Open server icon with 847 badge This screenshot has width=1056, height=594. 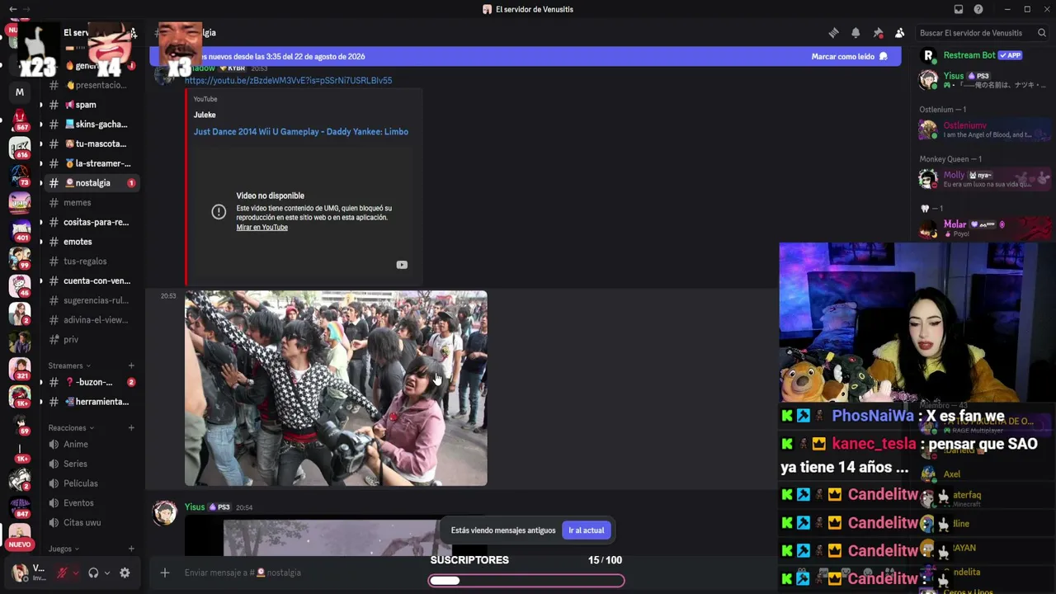pyautogui.click(x=20, y=506)
